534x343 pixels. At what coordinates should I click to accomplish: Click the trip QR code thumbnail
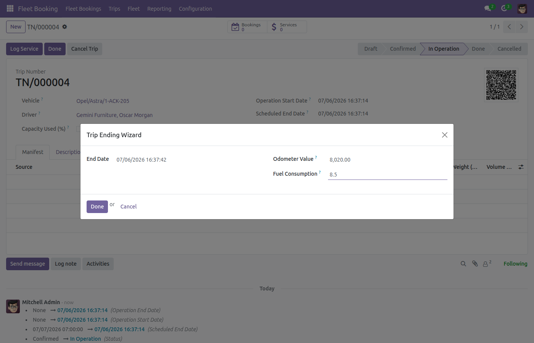(501, 85)
